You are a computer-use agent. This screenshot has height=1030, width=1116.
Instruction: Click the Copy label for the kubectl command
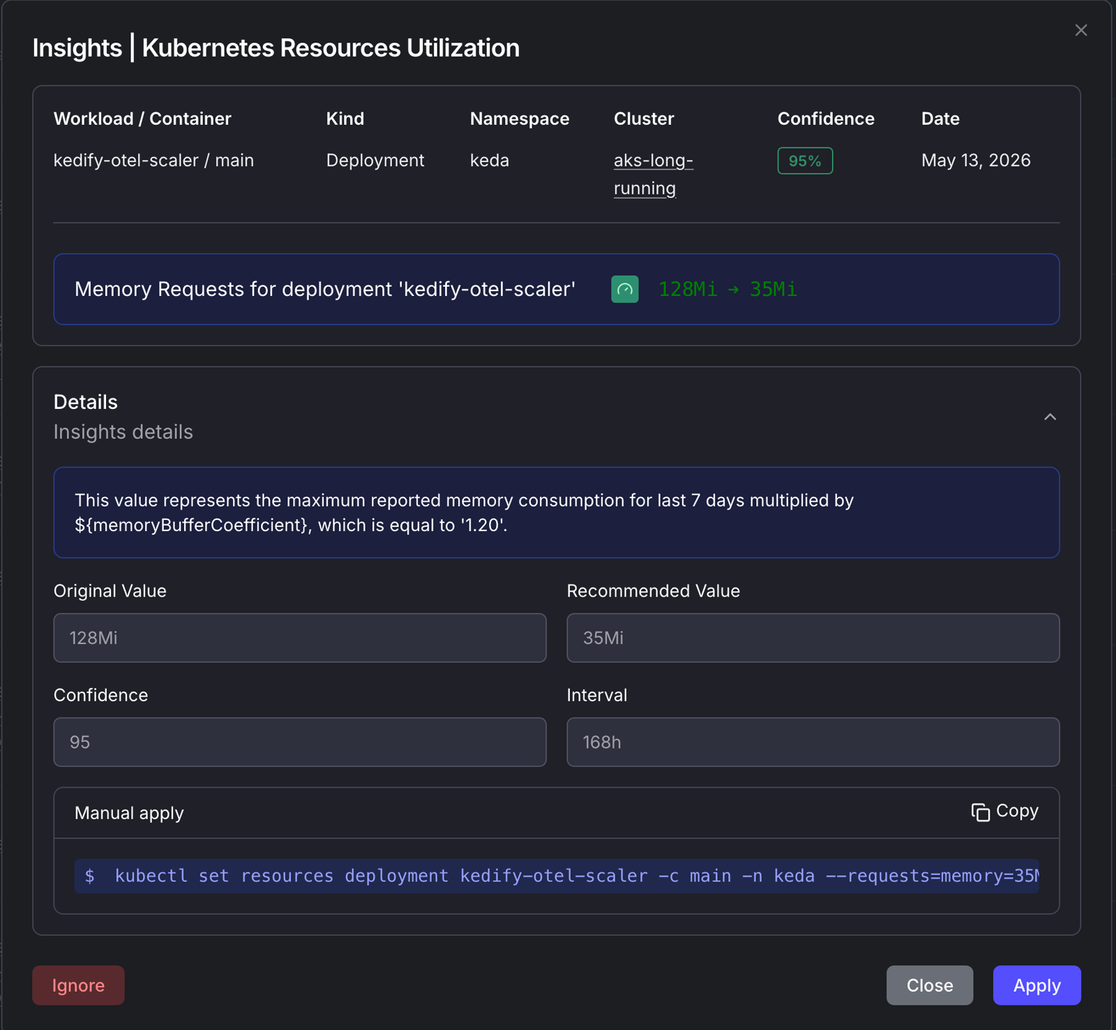click(x=1017, y=811)
